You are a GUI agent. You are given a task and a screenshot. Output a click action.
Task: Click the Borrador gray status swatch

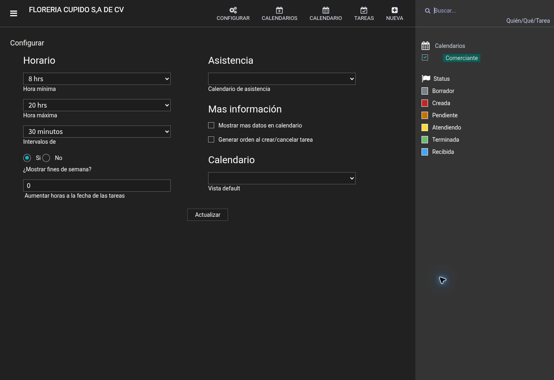425,91
